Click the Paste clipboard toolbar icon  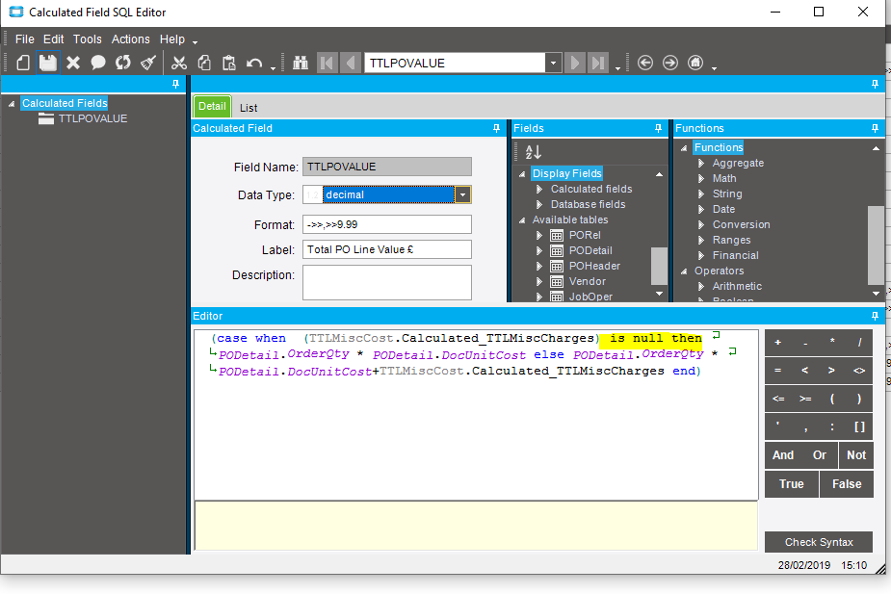[229, 63]
